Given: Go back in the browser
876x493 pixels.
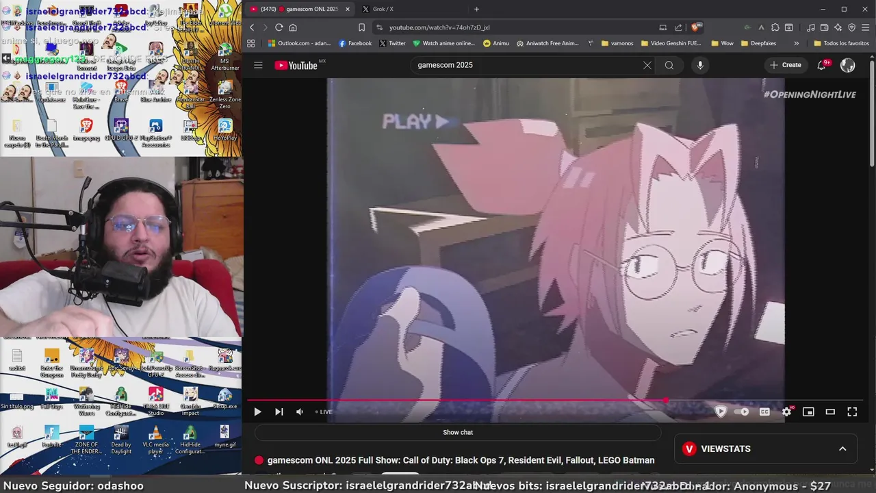Looking at the screenshot, I should click(x=252, y=27).
